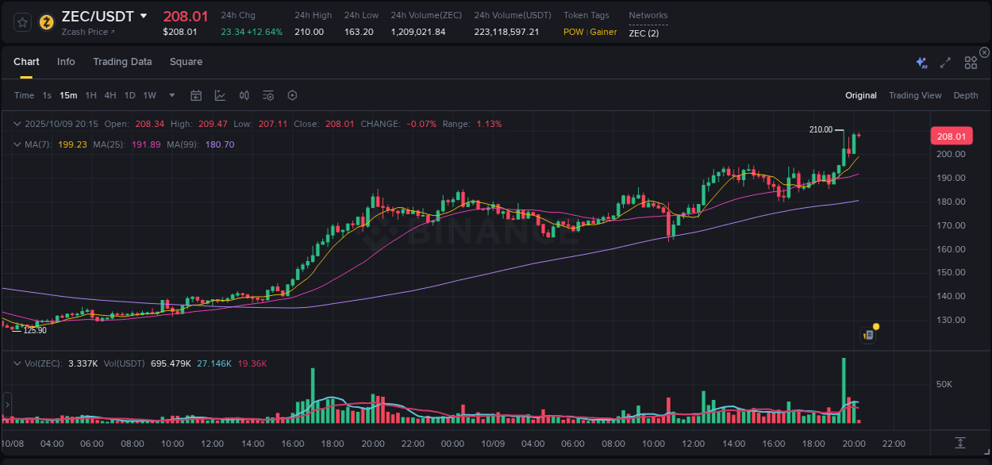The width and height of the screenshot is (992, 465).
Task: Select the line chart style icon
Action: click(x=219, y=95)
